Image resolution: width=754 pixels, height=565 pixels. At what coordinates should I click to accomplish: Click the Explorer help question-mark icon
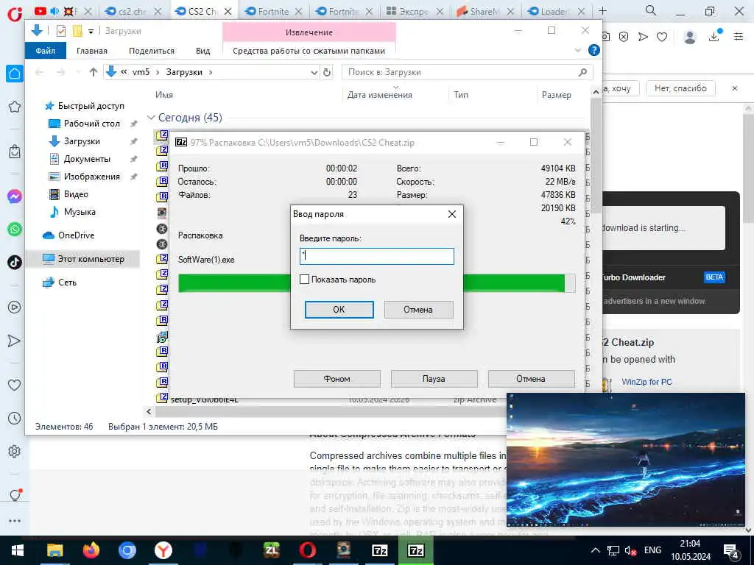point(594,50)
